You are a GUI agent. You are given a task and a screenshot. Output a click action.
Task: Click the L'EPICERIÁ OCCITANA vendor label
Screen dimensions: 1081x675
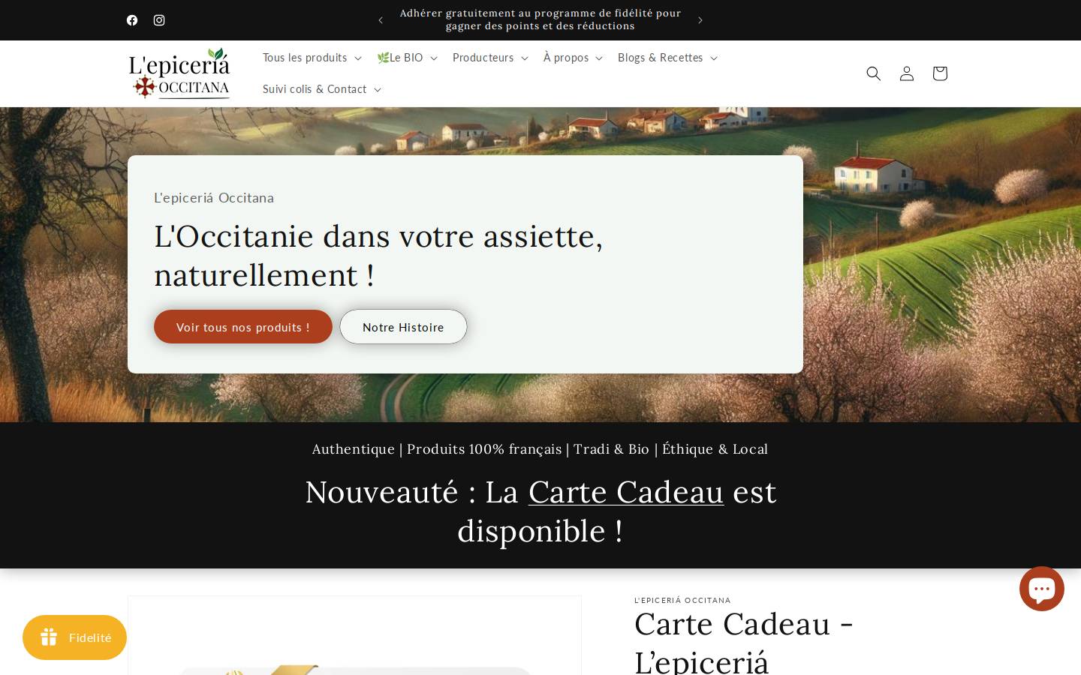[x=682, y=600]
